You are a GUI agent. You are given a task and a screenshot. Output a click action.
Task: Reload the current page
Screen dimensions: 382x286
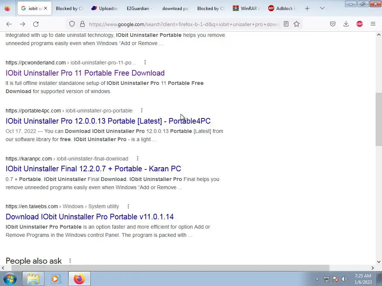tap(36, 24)
